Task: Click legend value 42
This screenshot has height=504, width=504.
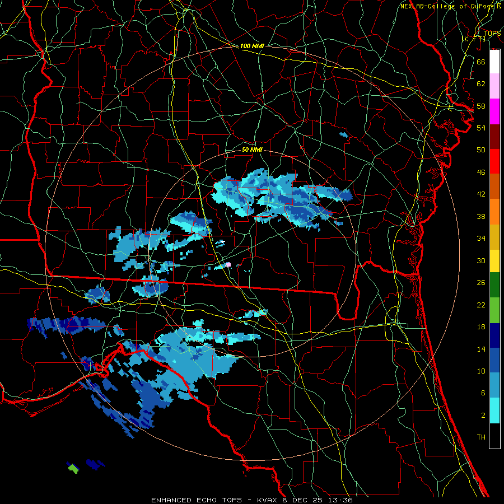Action: coord(481,194)
